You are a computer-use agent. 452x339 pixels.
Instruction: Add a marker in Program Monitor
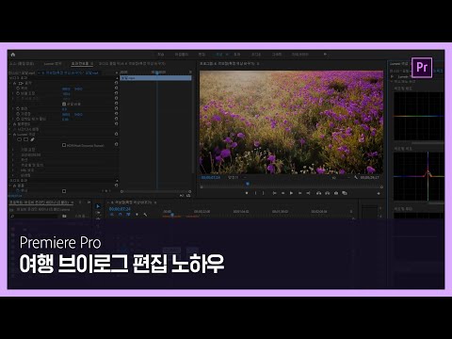click(247, 193)
